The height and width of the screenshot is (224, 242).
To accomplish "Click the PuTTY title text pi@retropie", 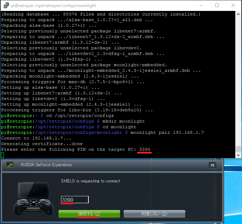I will 54,6.
